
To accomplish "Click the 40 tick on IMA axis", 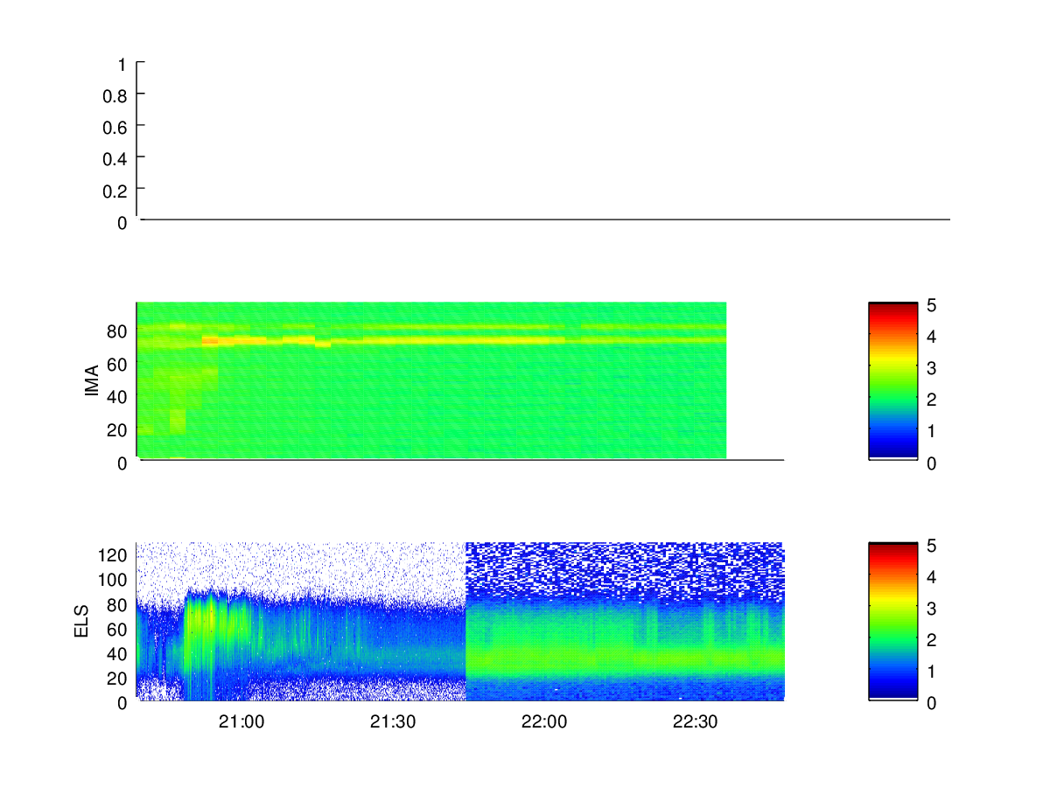I will [118, 397].
